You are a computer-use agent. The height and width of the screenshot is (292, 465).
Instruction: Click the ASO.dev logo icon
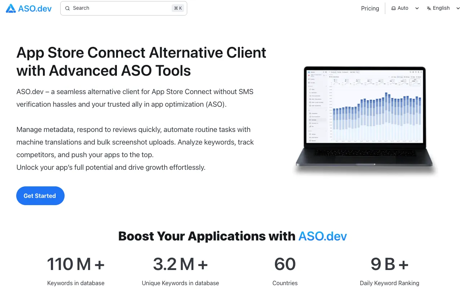tap(11, 8)
